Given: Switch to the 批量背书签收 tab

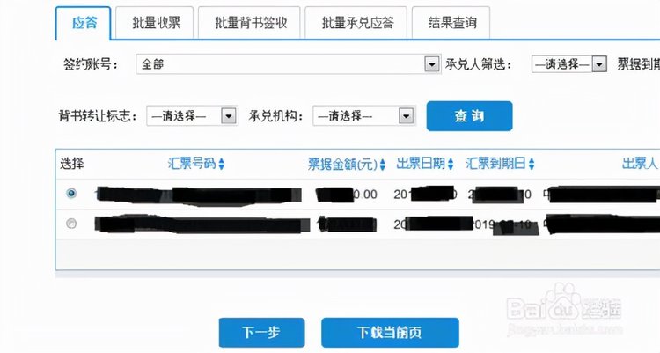Looking at the screenshot, I should click(x=251, y=23).
